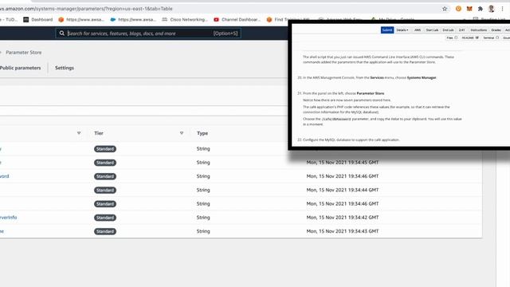Toggle the README checkbox in lab window
This screenshot has width=510, height=287.
pos(477,37)
